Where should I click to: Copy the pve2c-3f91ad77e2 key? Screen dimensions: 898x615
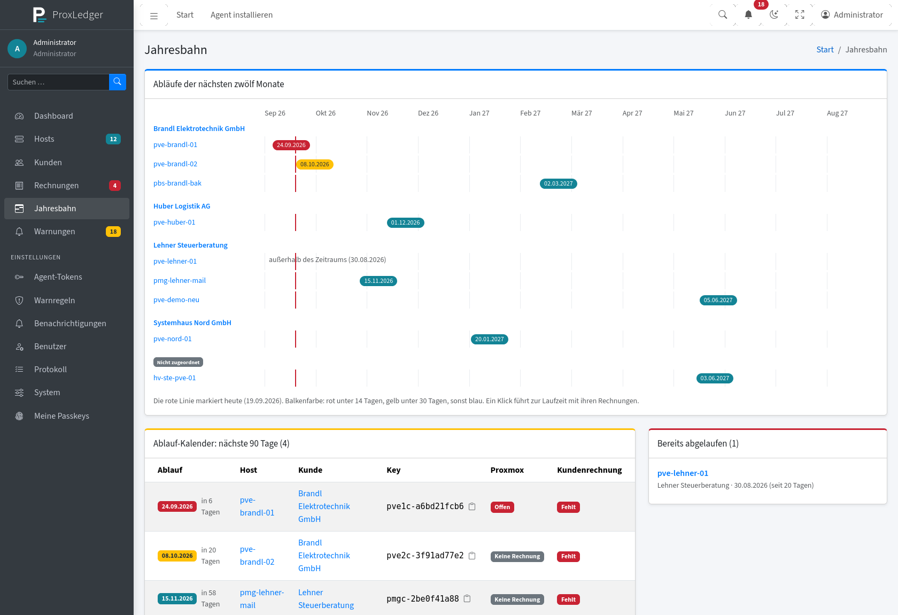click(472, 556)
